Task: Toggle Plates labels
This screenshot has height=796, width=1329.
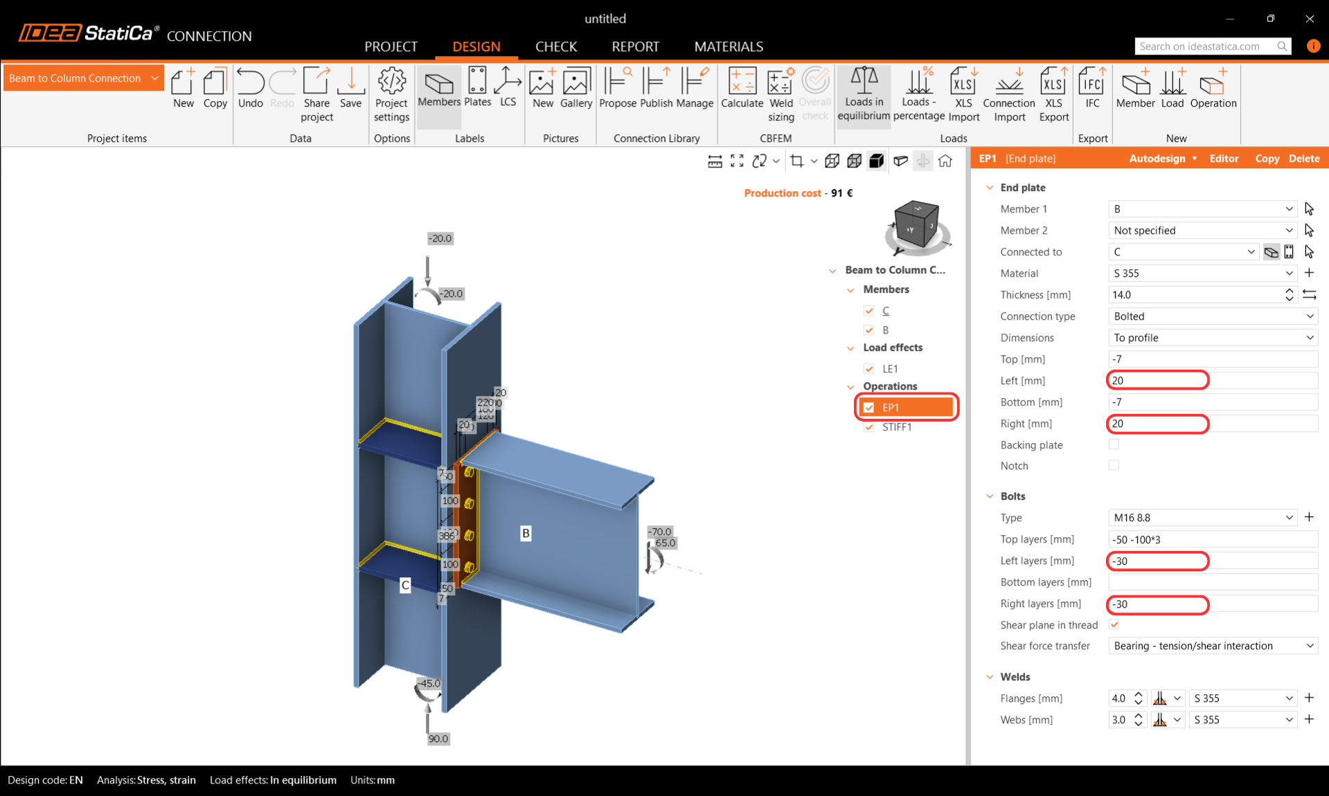Action: 477,88
